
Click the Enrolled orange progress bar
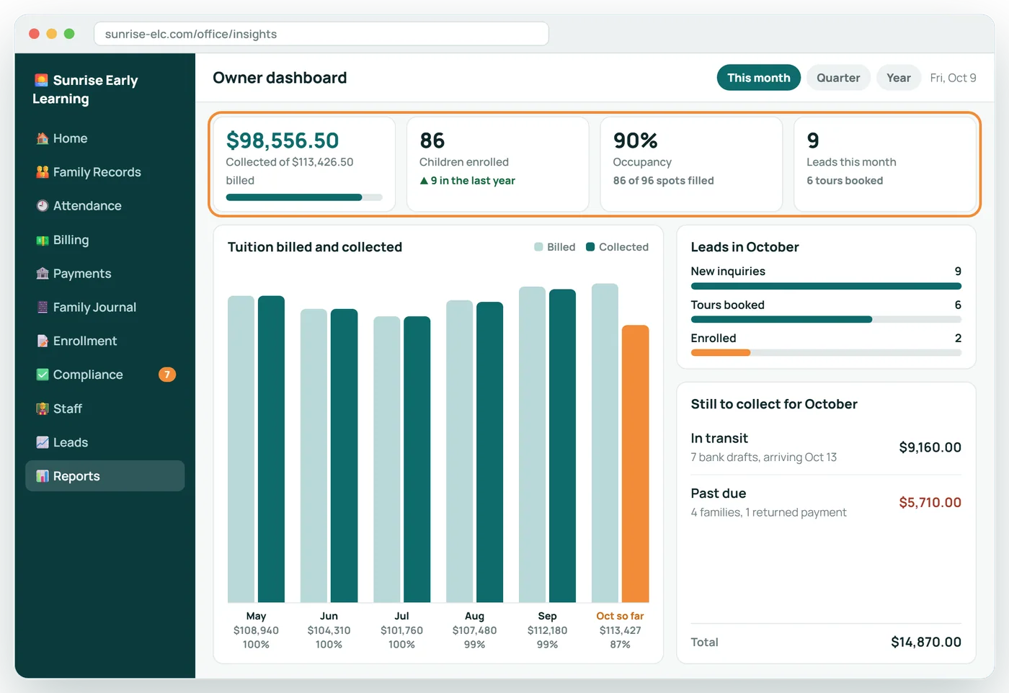tap(721, 353)
